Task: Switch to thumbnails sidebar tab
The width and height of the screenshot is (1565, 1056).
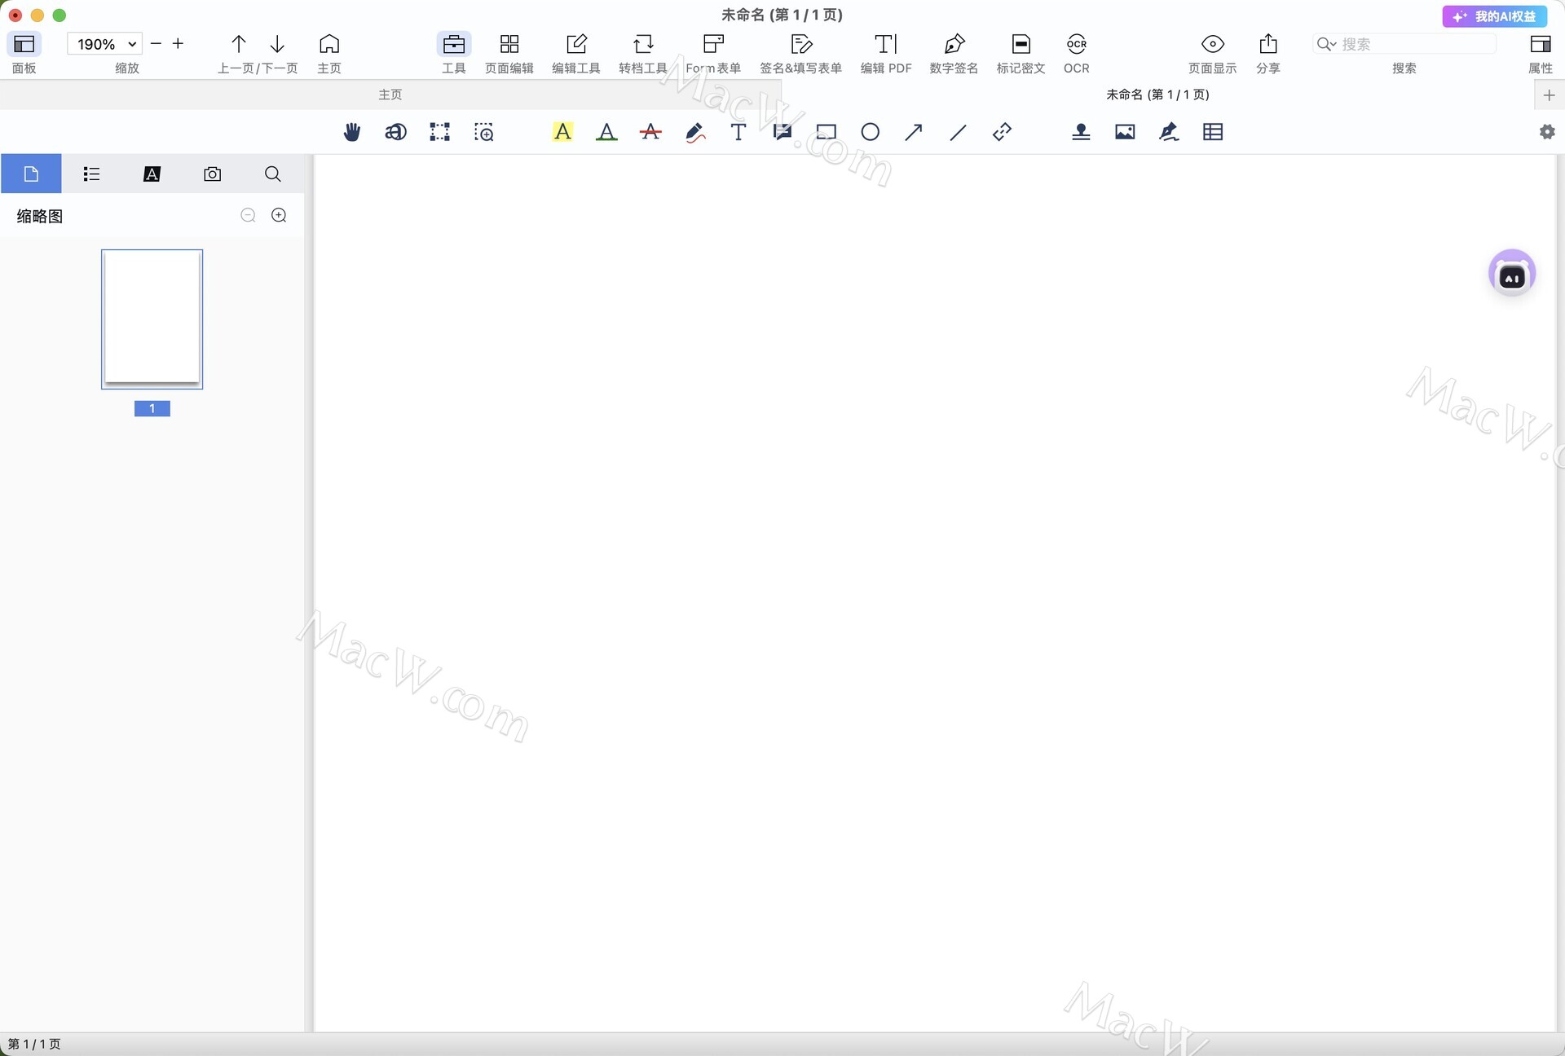Action: pos(31,174)
